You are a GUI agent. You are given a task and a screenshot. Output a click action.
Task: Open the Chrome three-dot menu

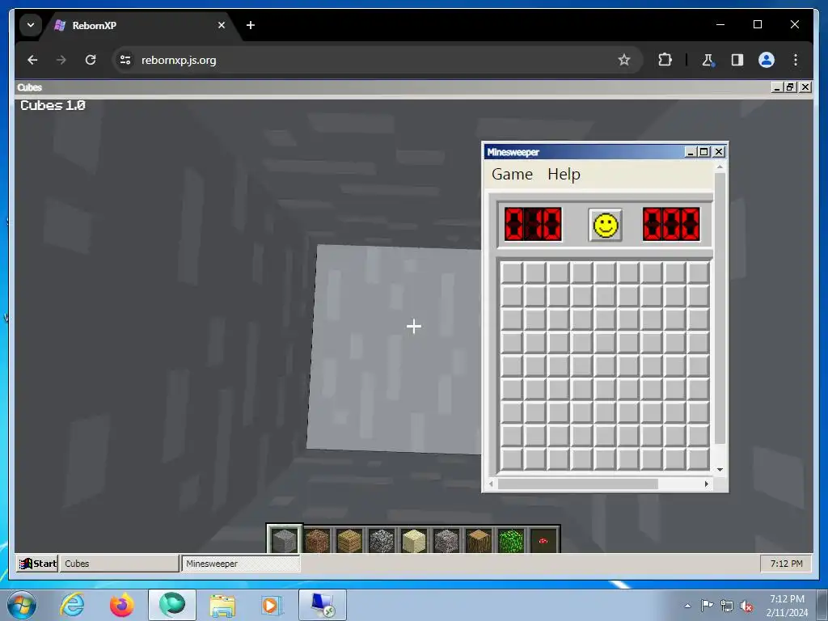796,60
